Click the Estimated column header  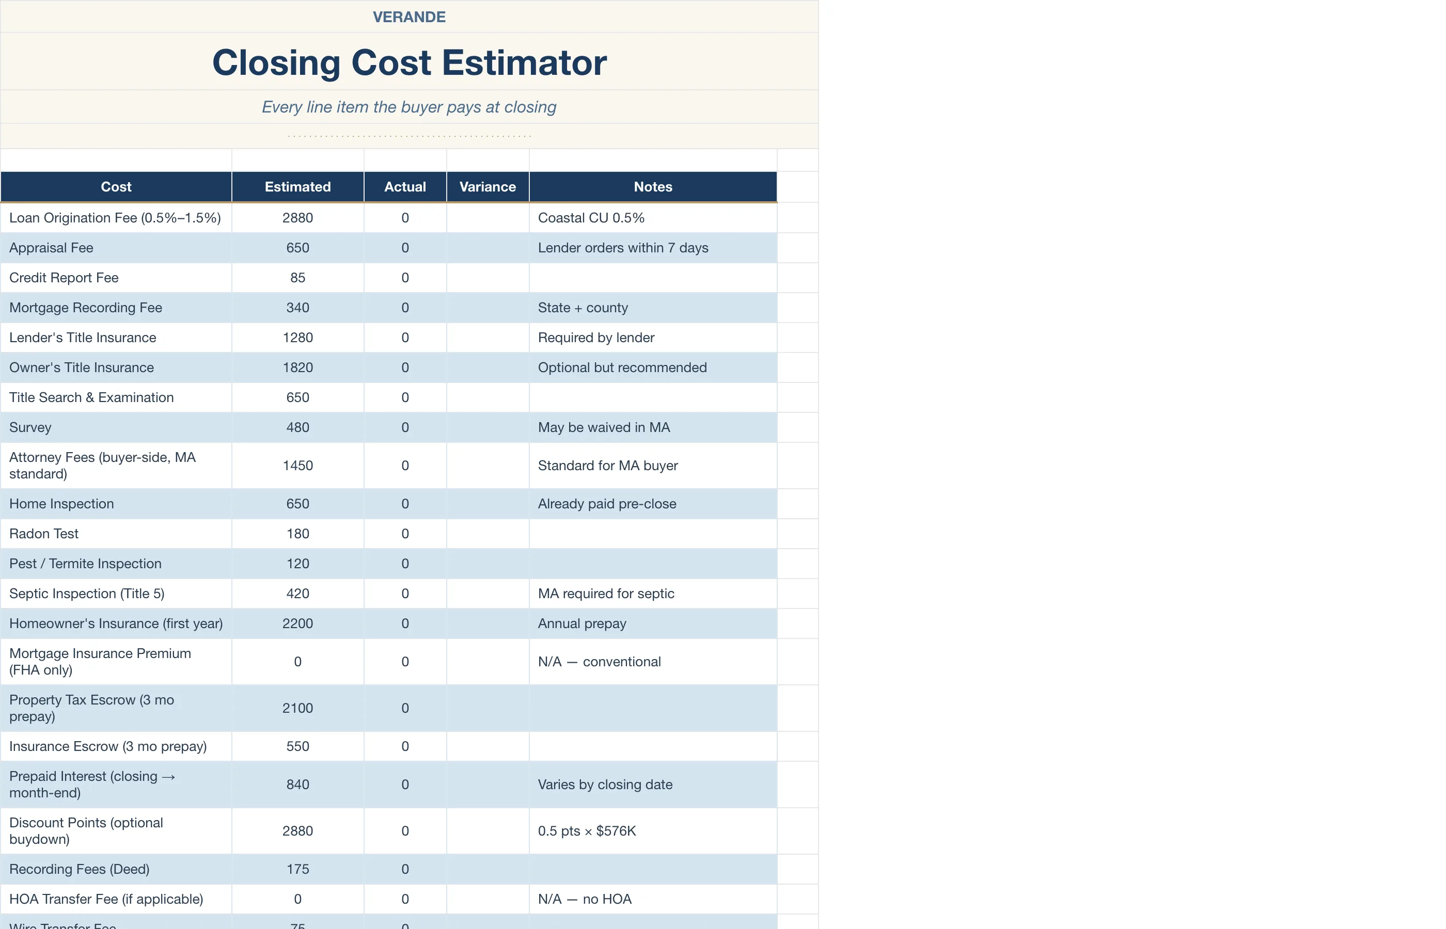297,187
